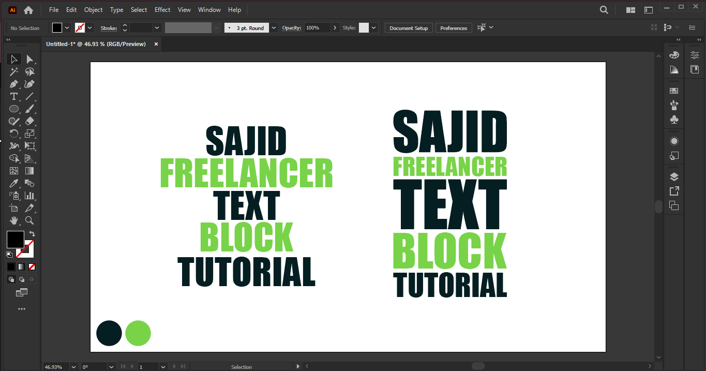Open the Type menu
Screen dimensions: 706x371
click(117, 10)
